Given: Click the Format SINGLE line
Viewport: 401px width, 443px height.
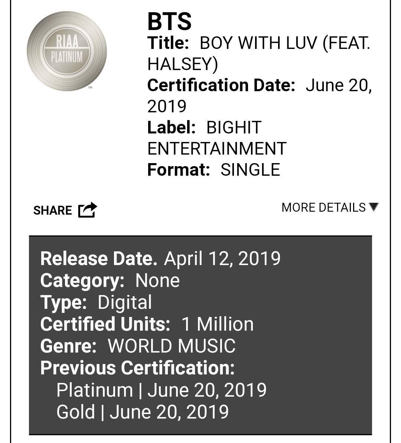Looking at the screenshot, I should point(213,170).
